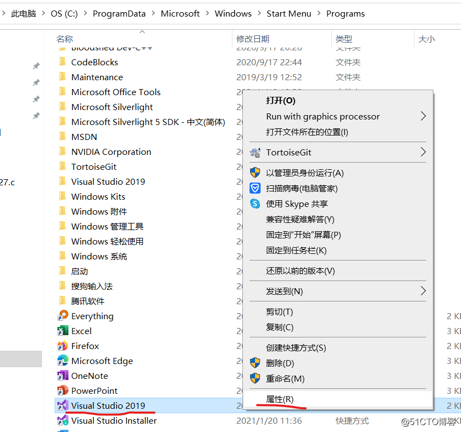461x432 pixels.
Task: Open the chevron after OS (C:) in path
Action: [85, 13]
